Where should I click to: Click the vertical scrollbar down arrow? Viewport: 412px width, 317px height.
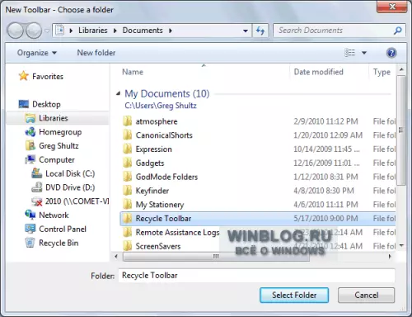coord(401,245)
